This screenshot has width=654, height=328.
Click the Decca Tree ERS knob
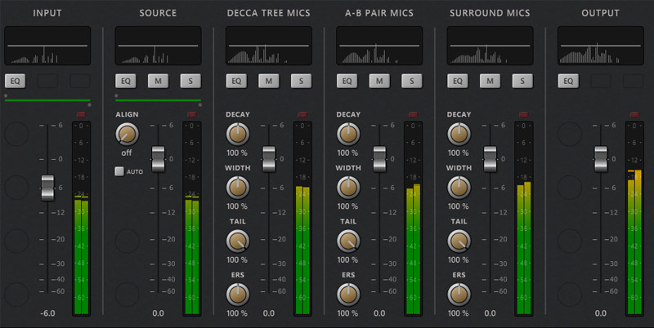pyautogui.click(x=237, y=294)
